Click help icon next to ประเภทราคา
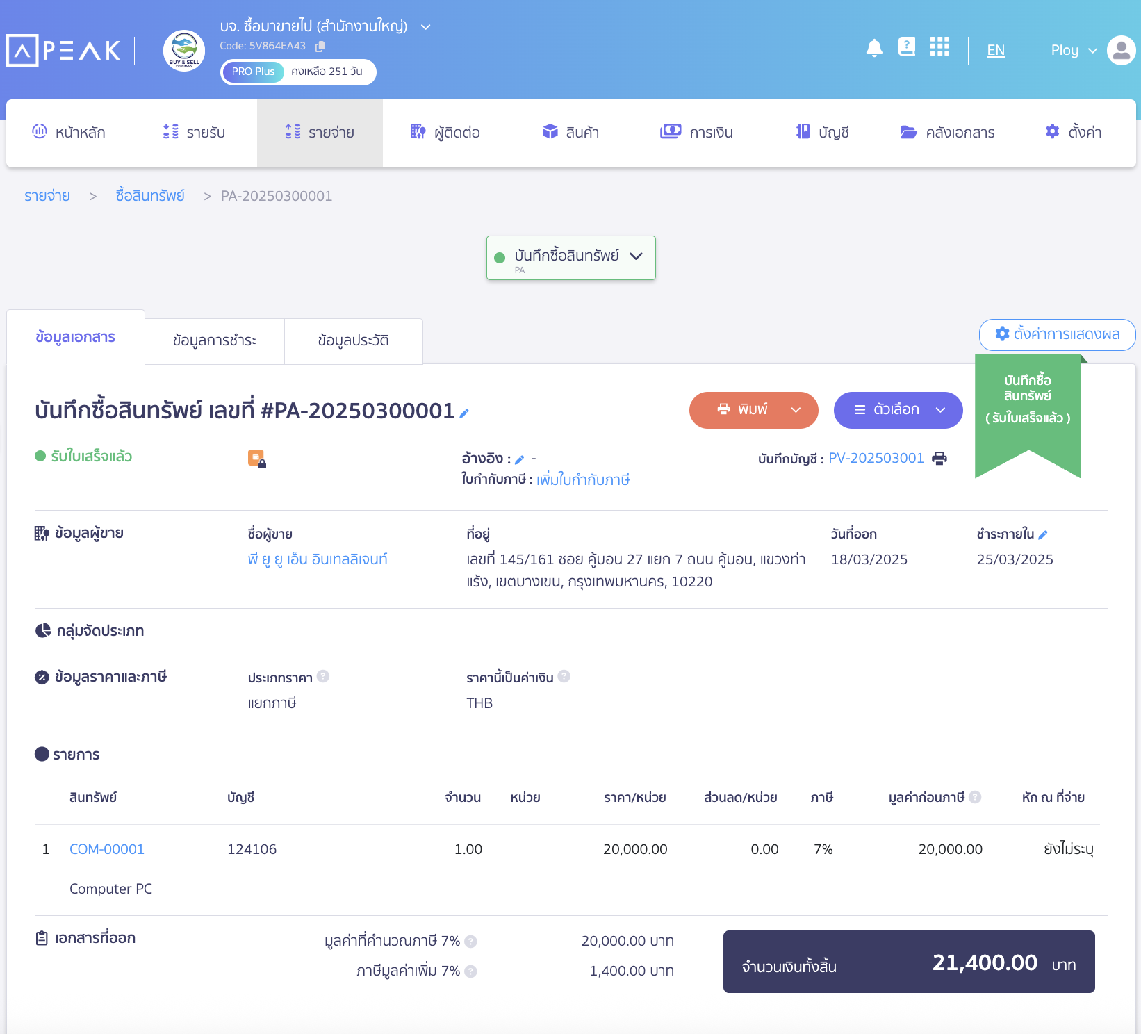 point(323,677)
